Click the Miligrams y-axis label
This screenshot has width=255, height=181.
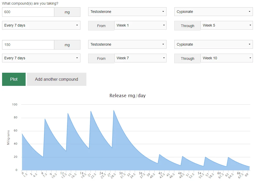click(x=8, y=137)
